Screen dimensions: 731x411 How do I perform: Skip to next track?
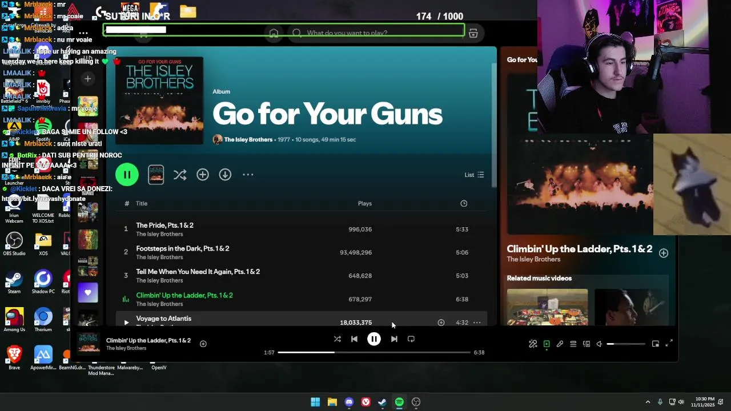click(394, 339)
